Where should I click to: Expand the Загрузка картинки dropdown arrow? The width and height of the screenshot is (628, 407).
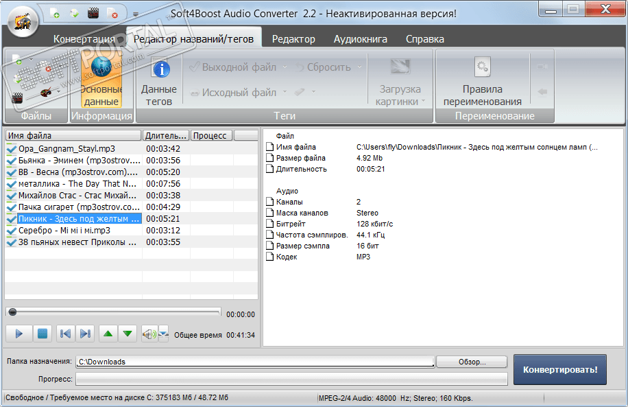coord(423,101)
